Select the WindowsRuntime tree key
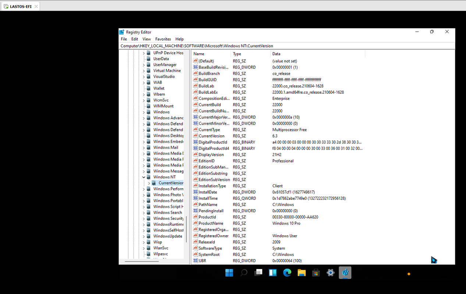Image resolution: width=466 pixels, height=294 pixels. click(x=168, y=224)
